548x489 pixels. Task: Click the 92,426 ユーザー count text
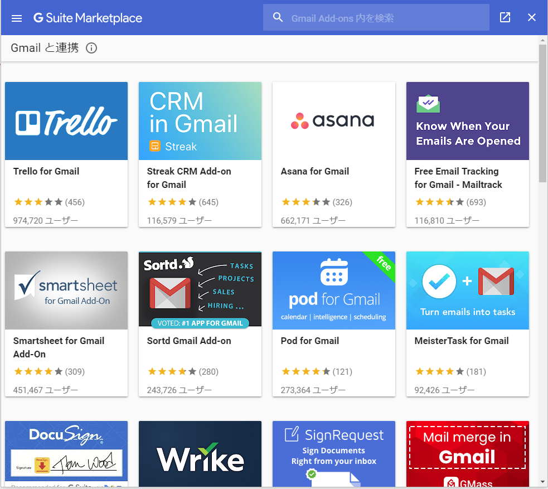[x=444, y=390]
